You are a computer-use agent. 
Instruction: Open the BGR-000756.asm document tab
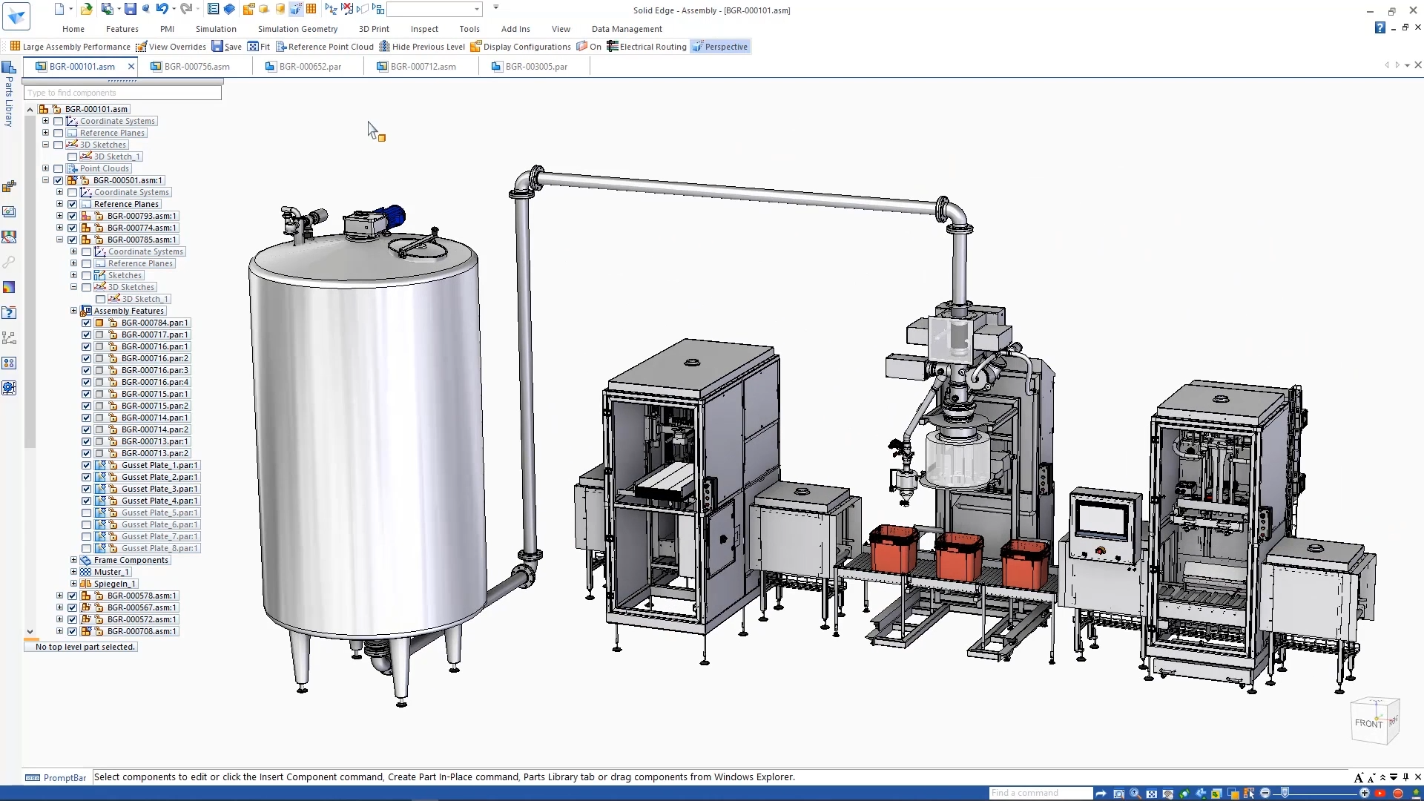point(197,66)
